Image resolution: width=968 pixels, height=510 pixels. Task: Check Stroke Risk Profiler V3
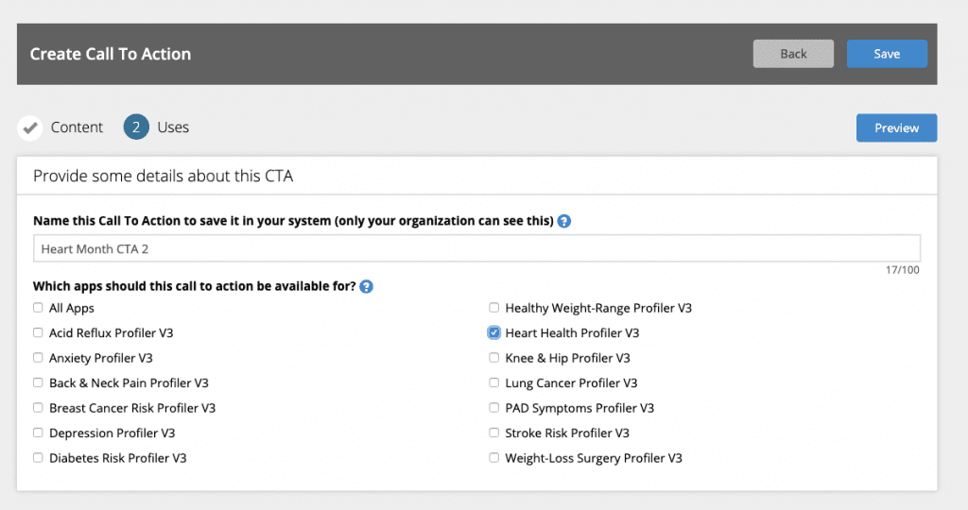(x=493, y=433)
